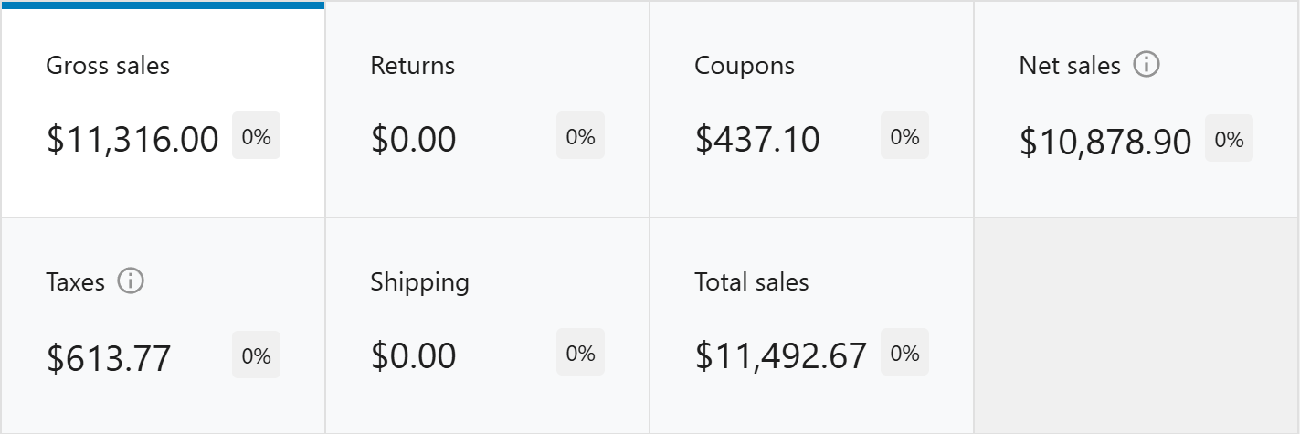Select the Gross sales summary tab

(x=163, y=110)
